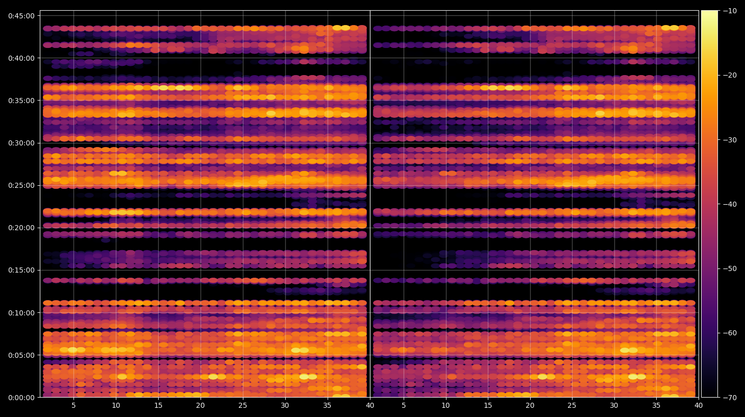
Task: Click the left plot's x-axis label 15
Action: (x=158, y=406)
